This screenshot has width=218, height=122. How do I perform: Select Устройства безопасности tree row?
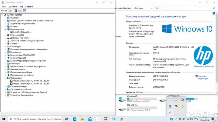tap(21, 95)
